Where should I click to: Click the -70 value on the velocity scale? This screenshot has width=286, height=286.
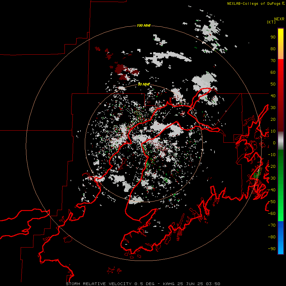click(x=272, y=225)
